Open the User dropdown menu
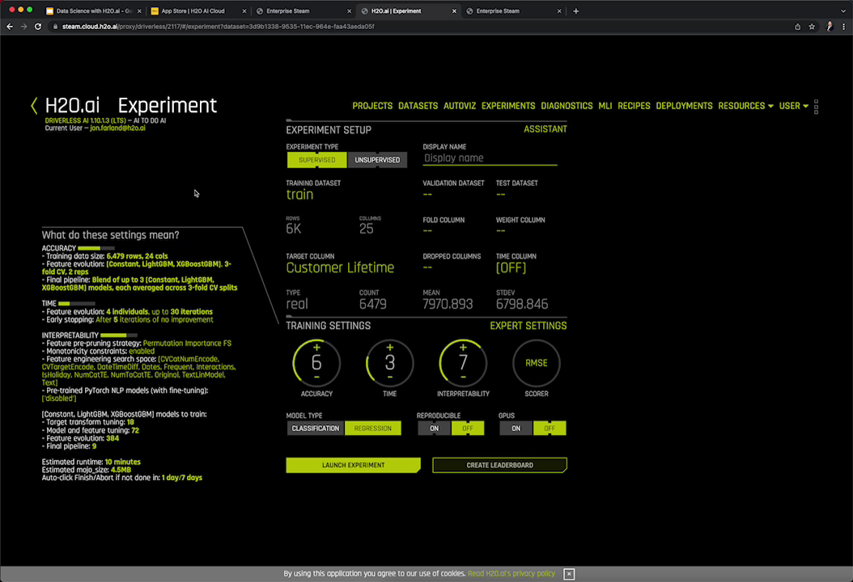 point(793,106)
